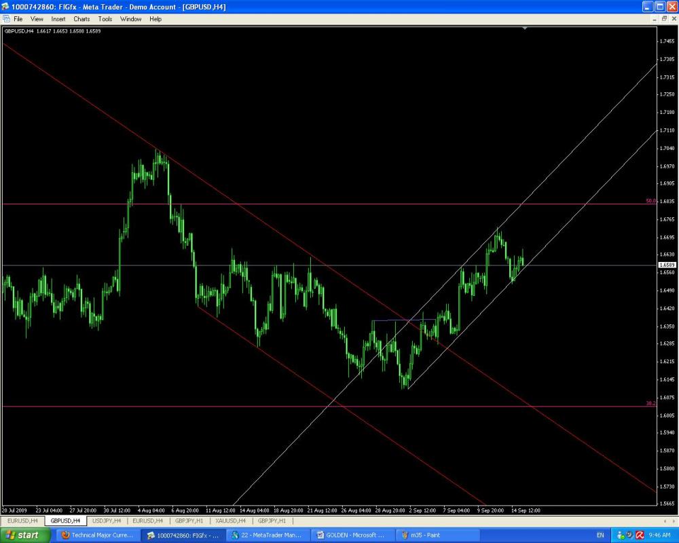This screenshot has width=679, height=543.
Task: Open the Charts menu
Action: (x=81, y=19)
